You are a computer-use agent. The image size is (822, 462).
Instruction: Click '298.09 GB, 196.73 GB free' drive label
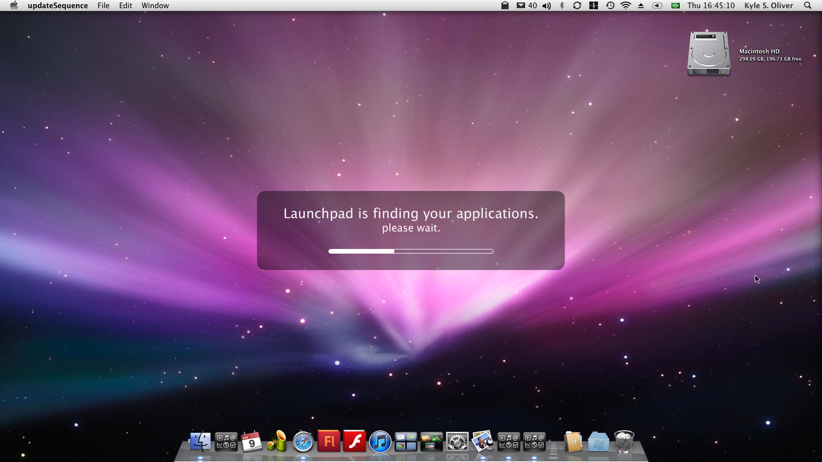pos(770,59)
